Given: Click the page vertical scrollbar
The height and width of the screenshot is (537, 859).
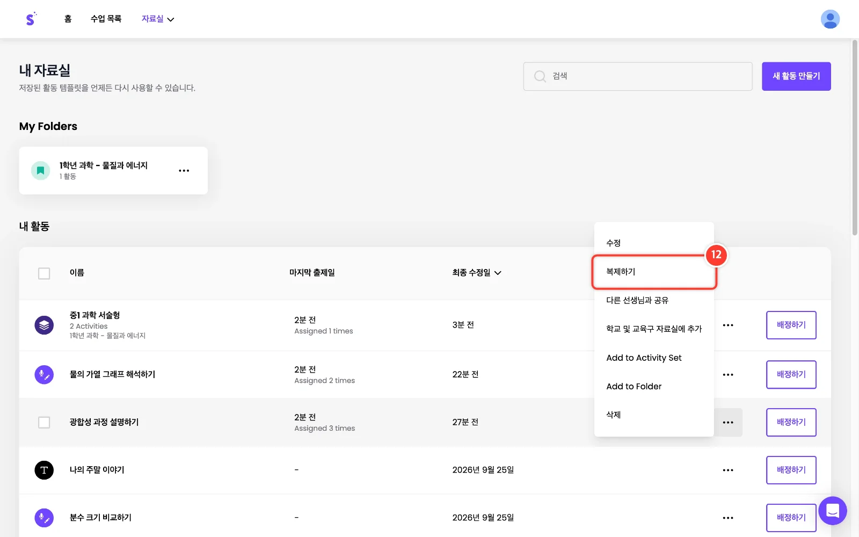Looking at the screenshot, I should pos(855,137).
